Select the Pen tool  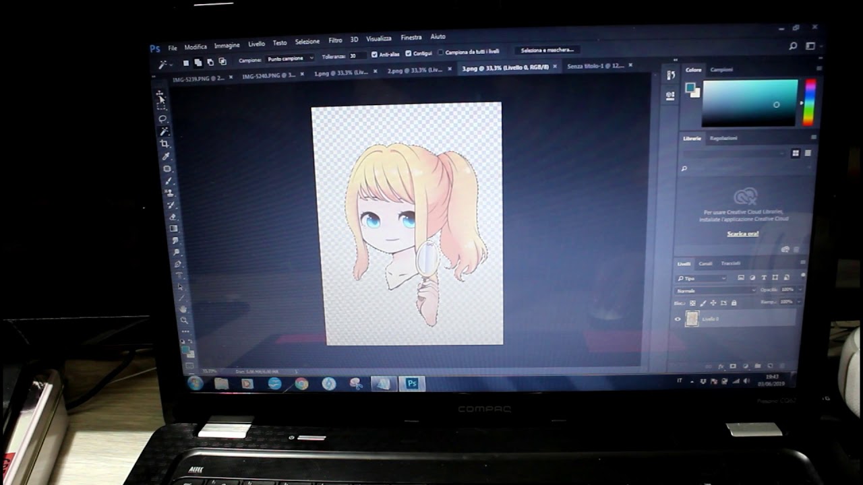click(x=177, y=264)
